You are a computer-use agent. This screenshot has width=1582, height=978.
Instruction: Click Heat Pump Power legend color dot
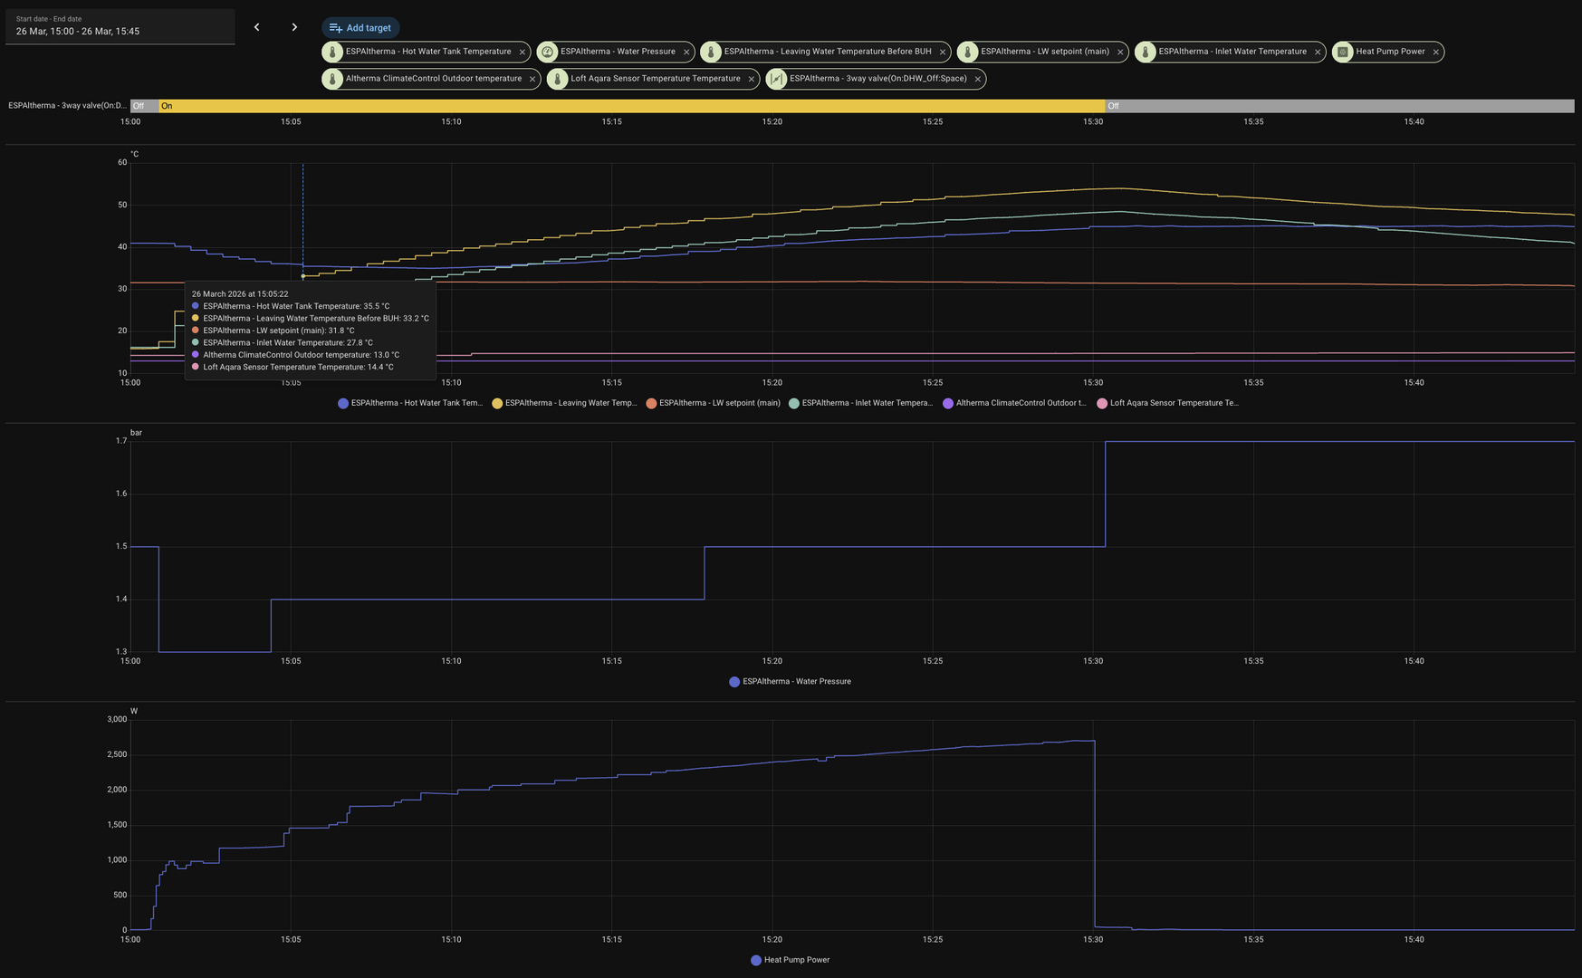click(756, 960)
